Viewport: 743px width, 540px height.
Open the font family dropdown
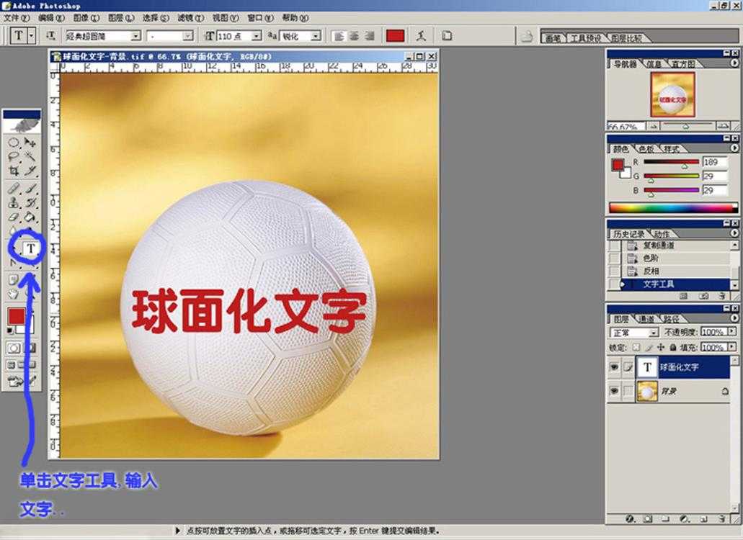136,36
